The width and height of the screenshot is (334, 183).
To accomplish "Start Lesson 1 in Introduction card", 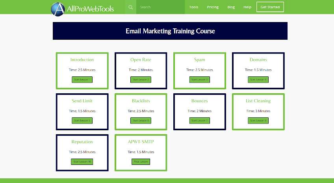I will tap(82, 79).
